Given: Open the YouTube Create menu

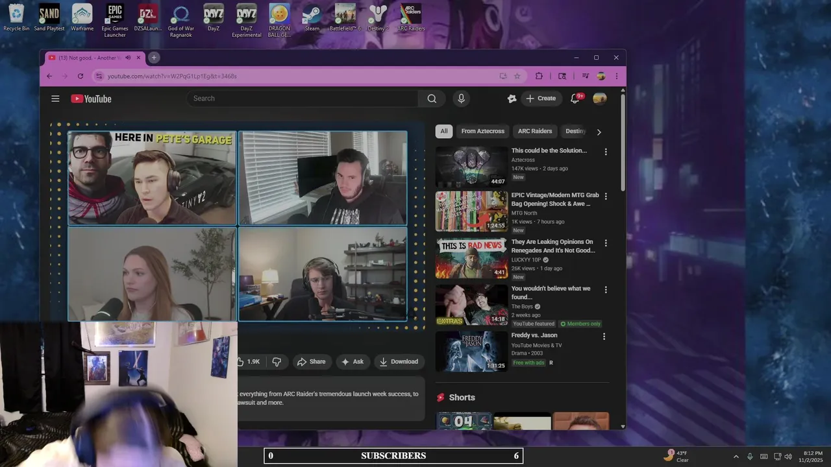Looking at the screenshot, I should point(541,99).
